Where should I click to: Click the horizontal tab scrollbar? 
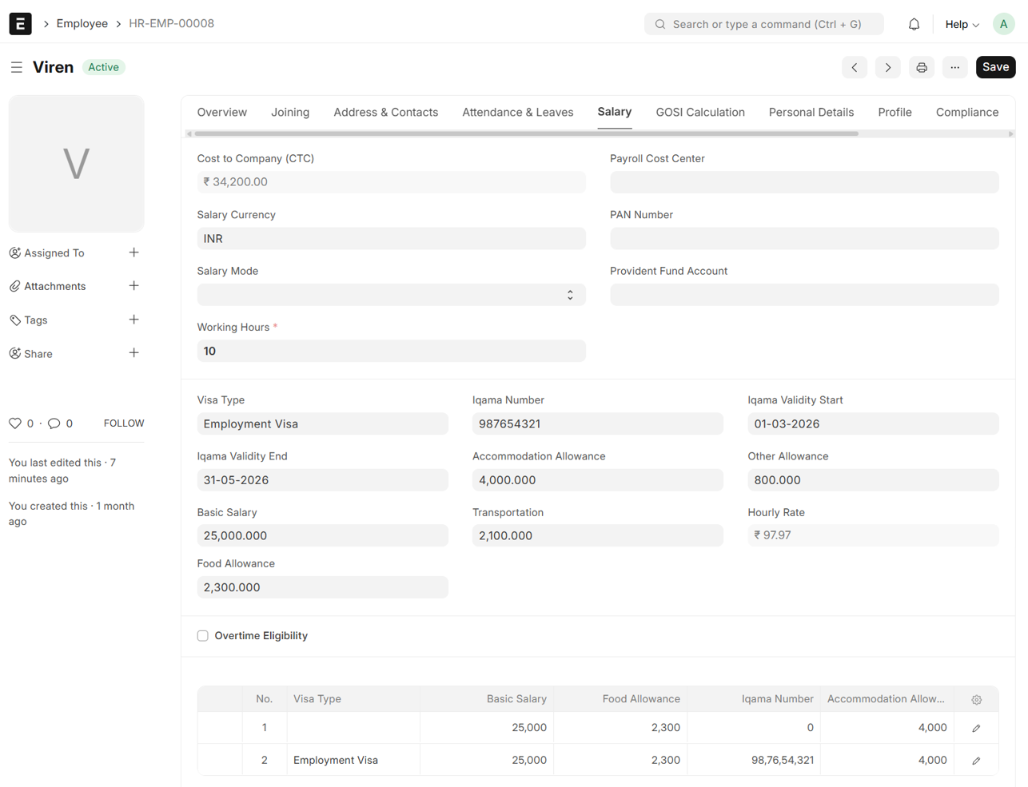click(526, 134)
